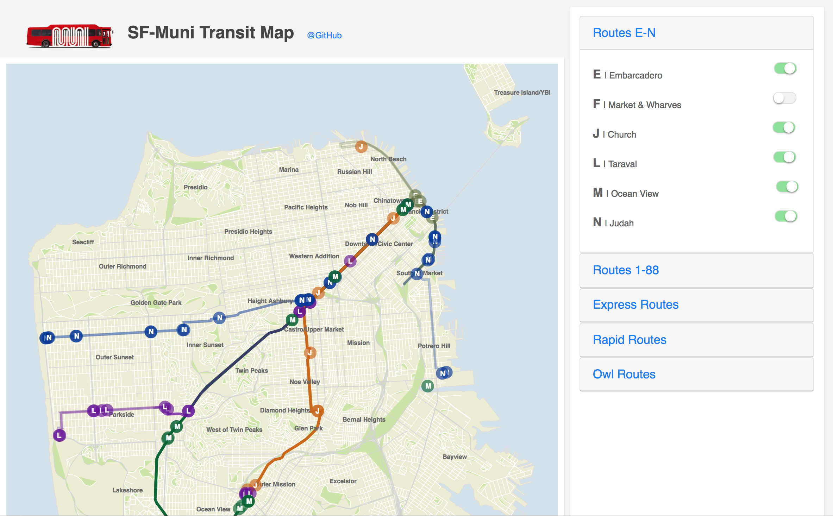Click the westernmost N marker at Outer Sunset
The image size is (833, 516).
47,338
